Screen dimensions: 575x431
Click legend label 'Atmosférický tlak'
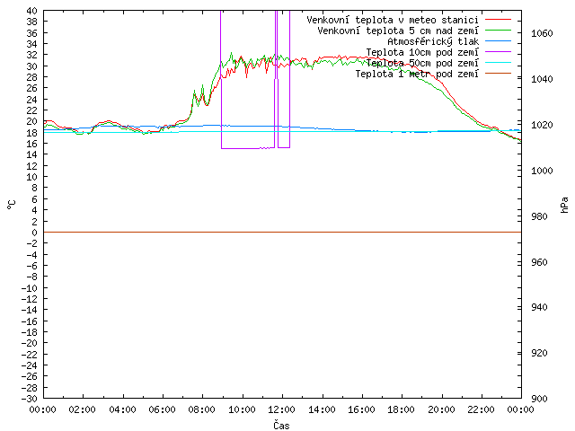click(x=433, y=41)
